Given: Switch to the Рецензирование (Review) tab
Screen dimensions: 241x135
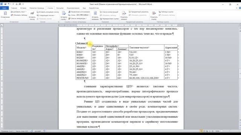Looking at the screenshot, I should coord(73,8).
